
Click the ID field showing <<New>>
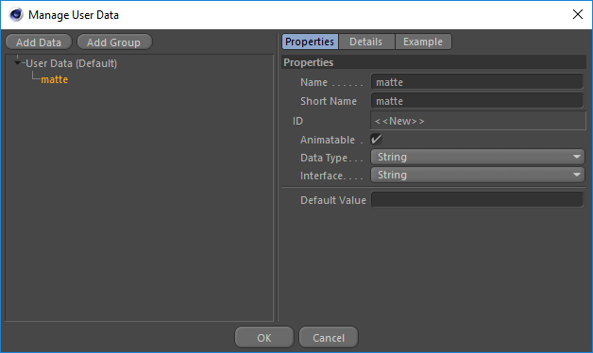pyautogui.click(x=478, y=121)
